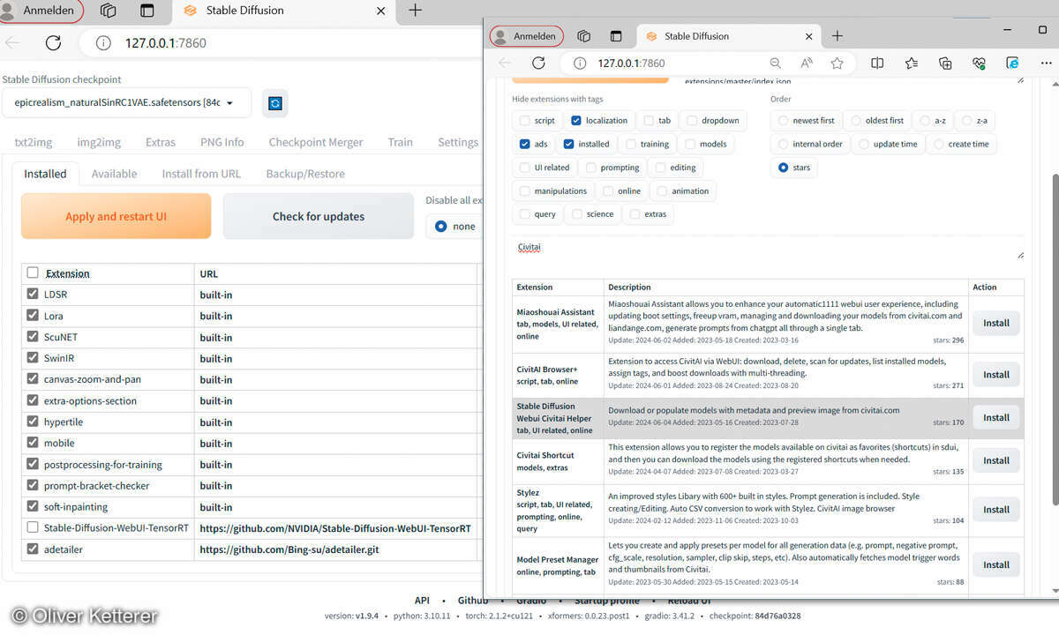Install Stable Diffusion Webui Civitai Helper
The height and width of the screenshot is (635, 1059).
996,418
